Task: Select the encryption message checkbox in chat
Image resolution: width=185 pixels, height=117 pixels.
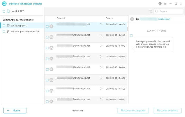Action: [131, 36]
